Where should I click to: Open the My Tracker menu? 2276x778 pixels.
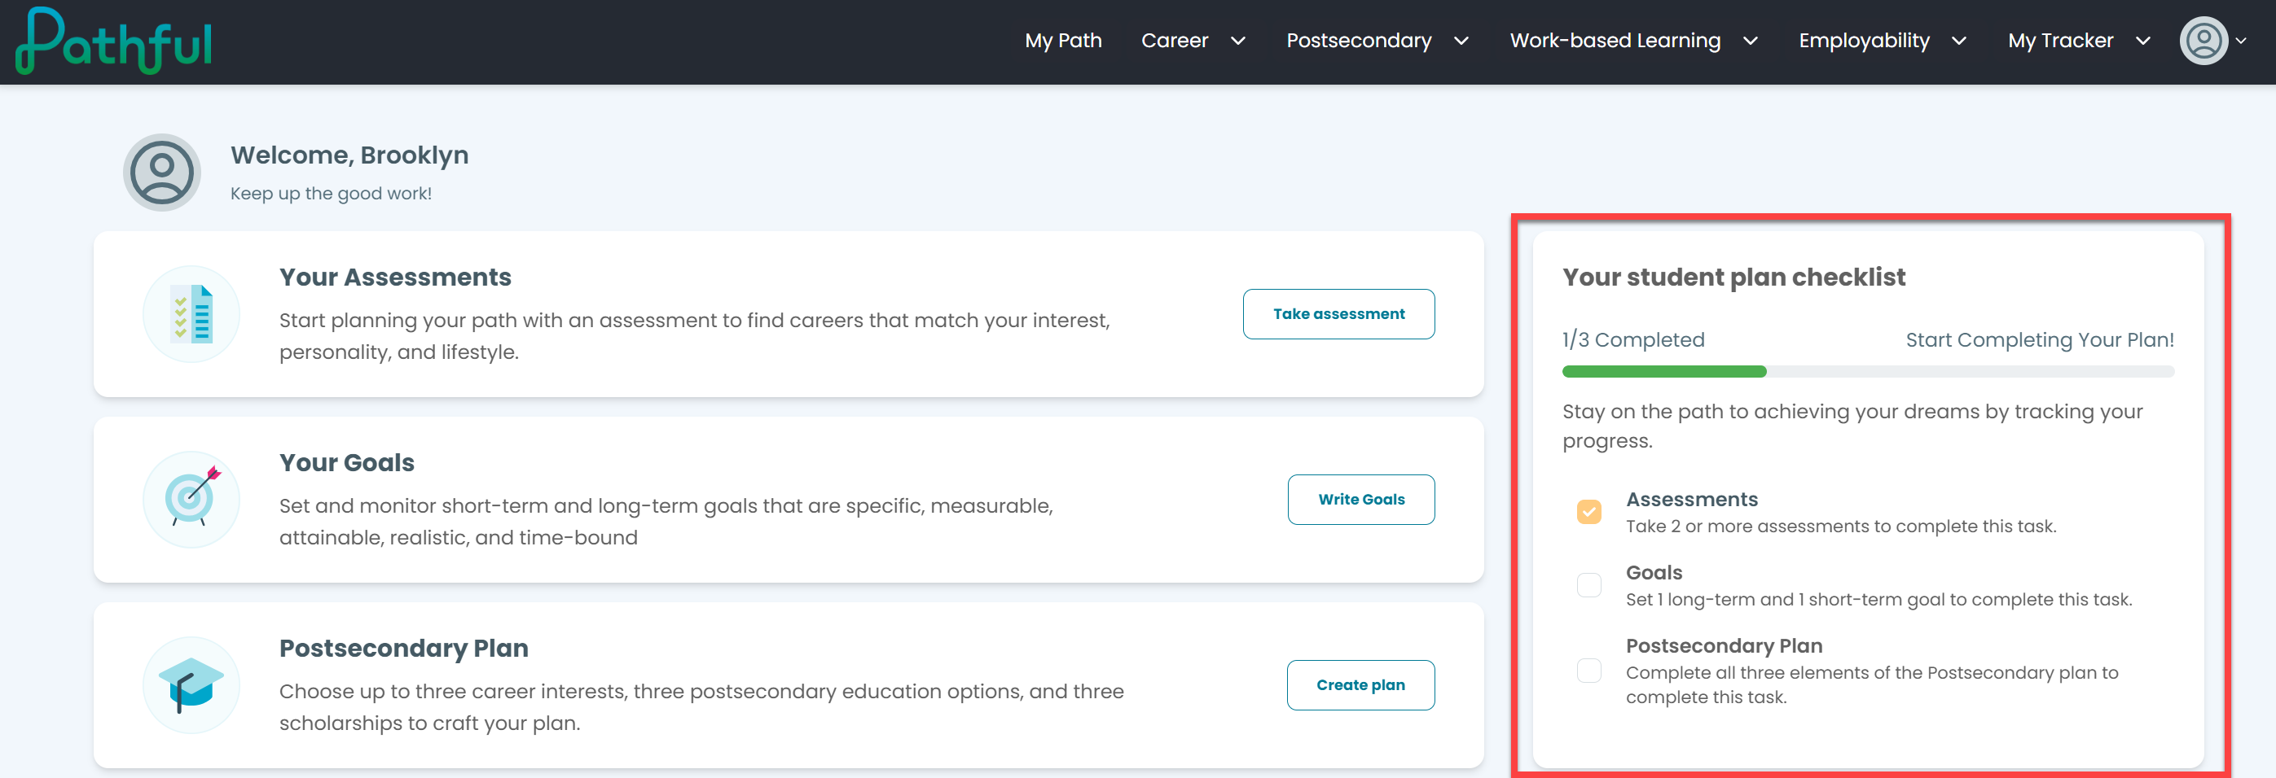[x=2060, y=41]
